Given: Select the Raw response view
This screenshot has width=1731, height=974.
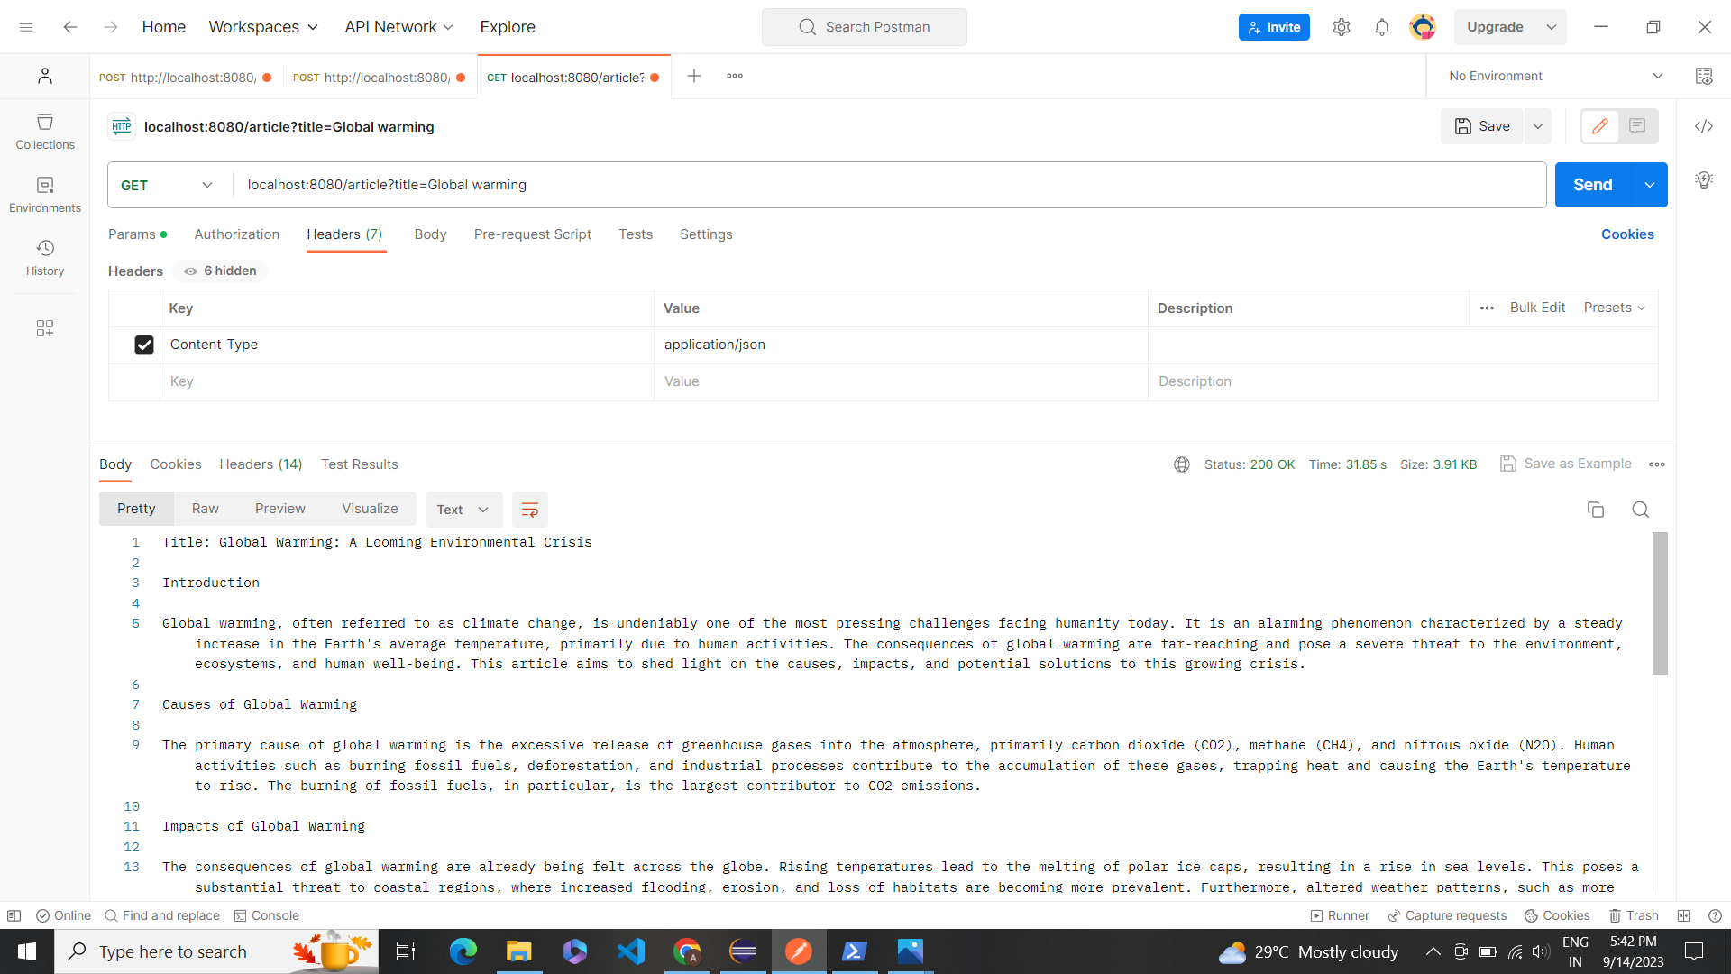Looking at the screenshot, I should 205,509.
